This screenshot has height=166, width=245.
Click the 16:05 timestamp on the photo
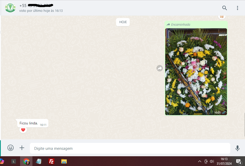(x=217, y=113)
